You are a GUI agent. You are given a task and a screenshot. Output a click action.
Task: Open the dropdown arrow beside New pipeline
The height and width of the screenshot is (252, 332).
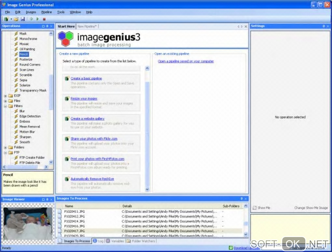11,19
